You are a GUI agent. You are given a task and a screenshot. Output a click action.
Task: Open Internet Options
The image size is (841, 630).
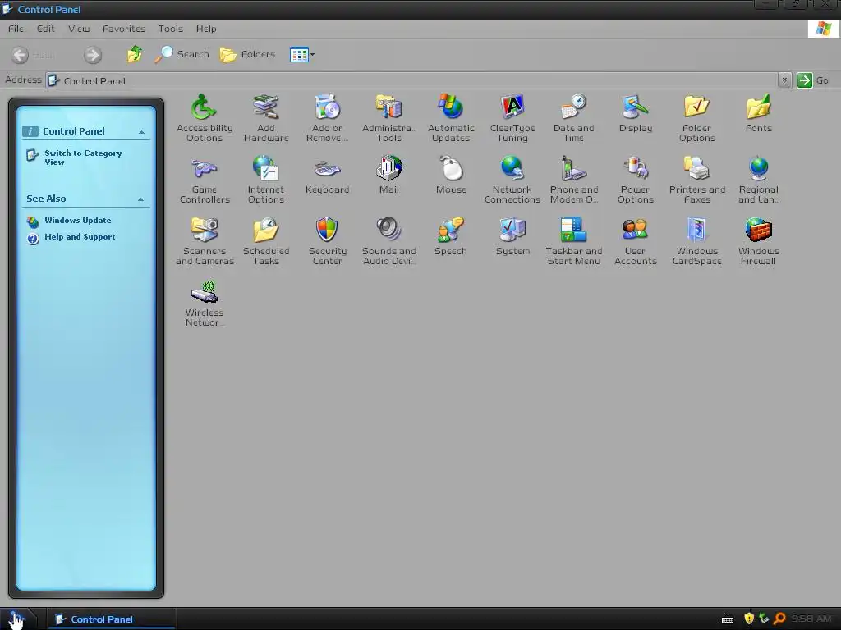click(x=266, y=180)
